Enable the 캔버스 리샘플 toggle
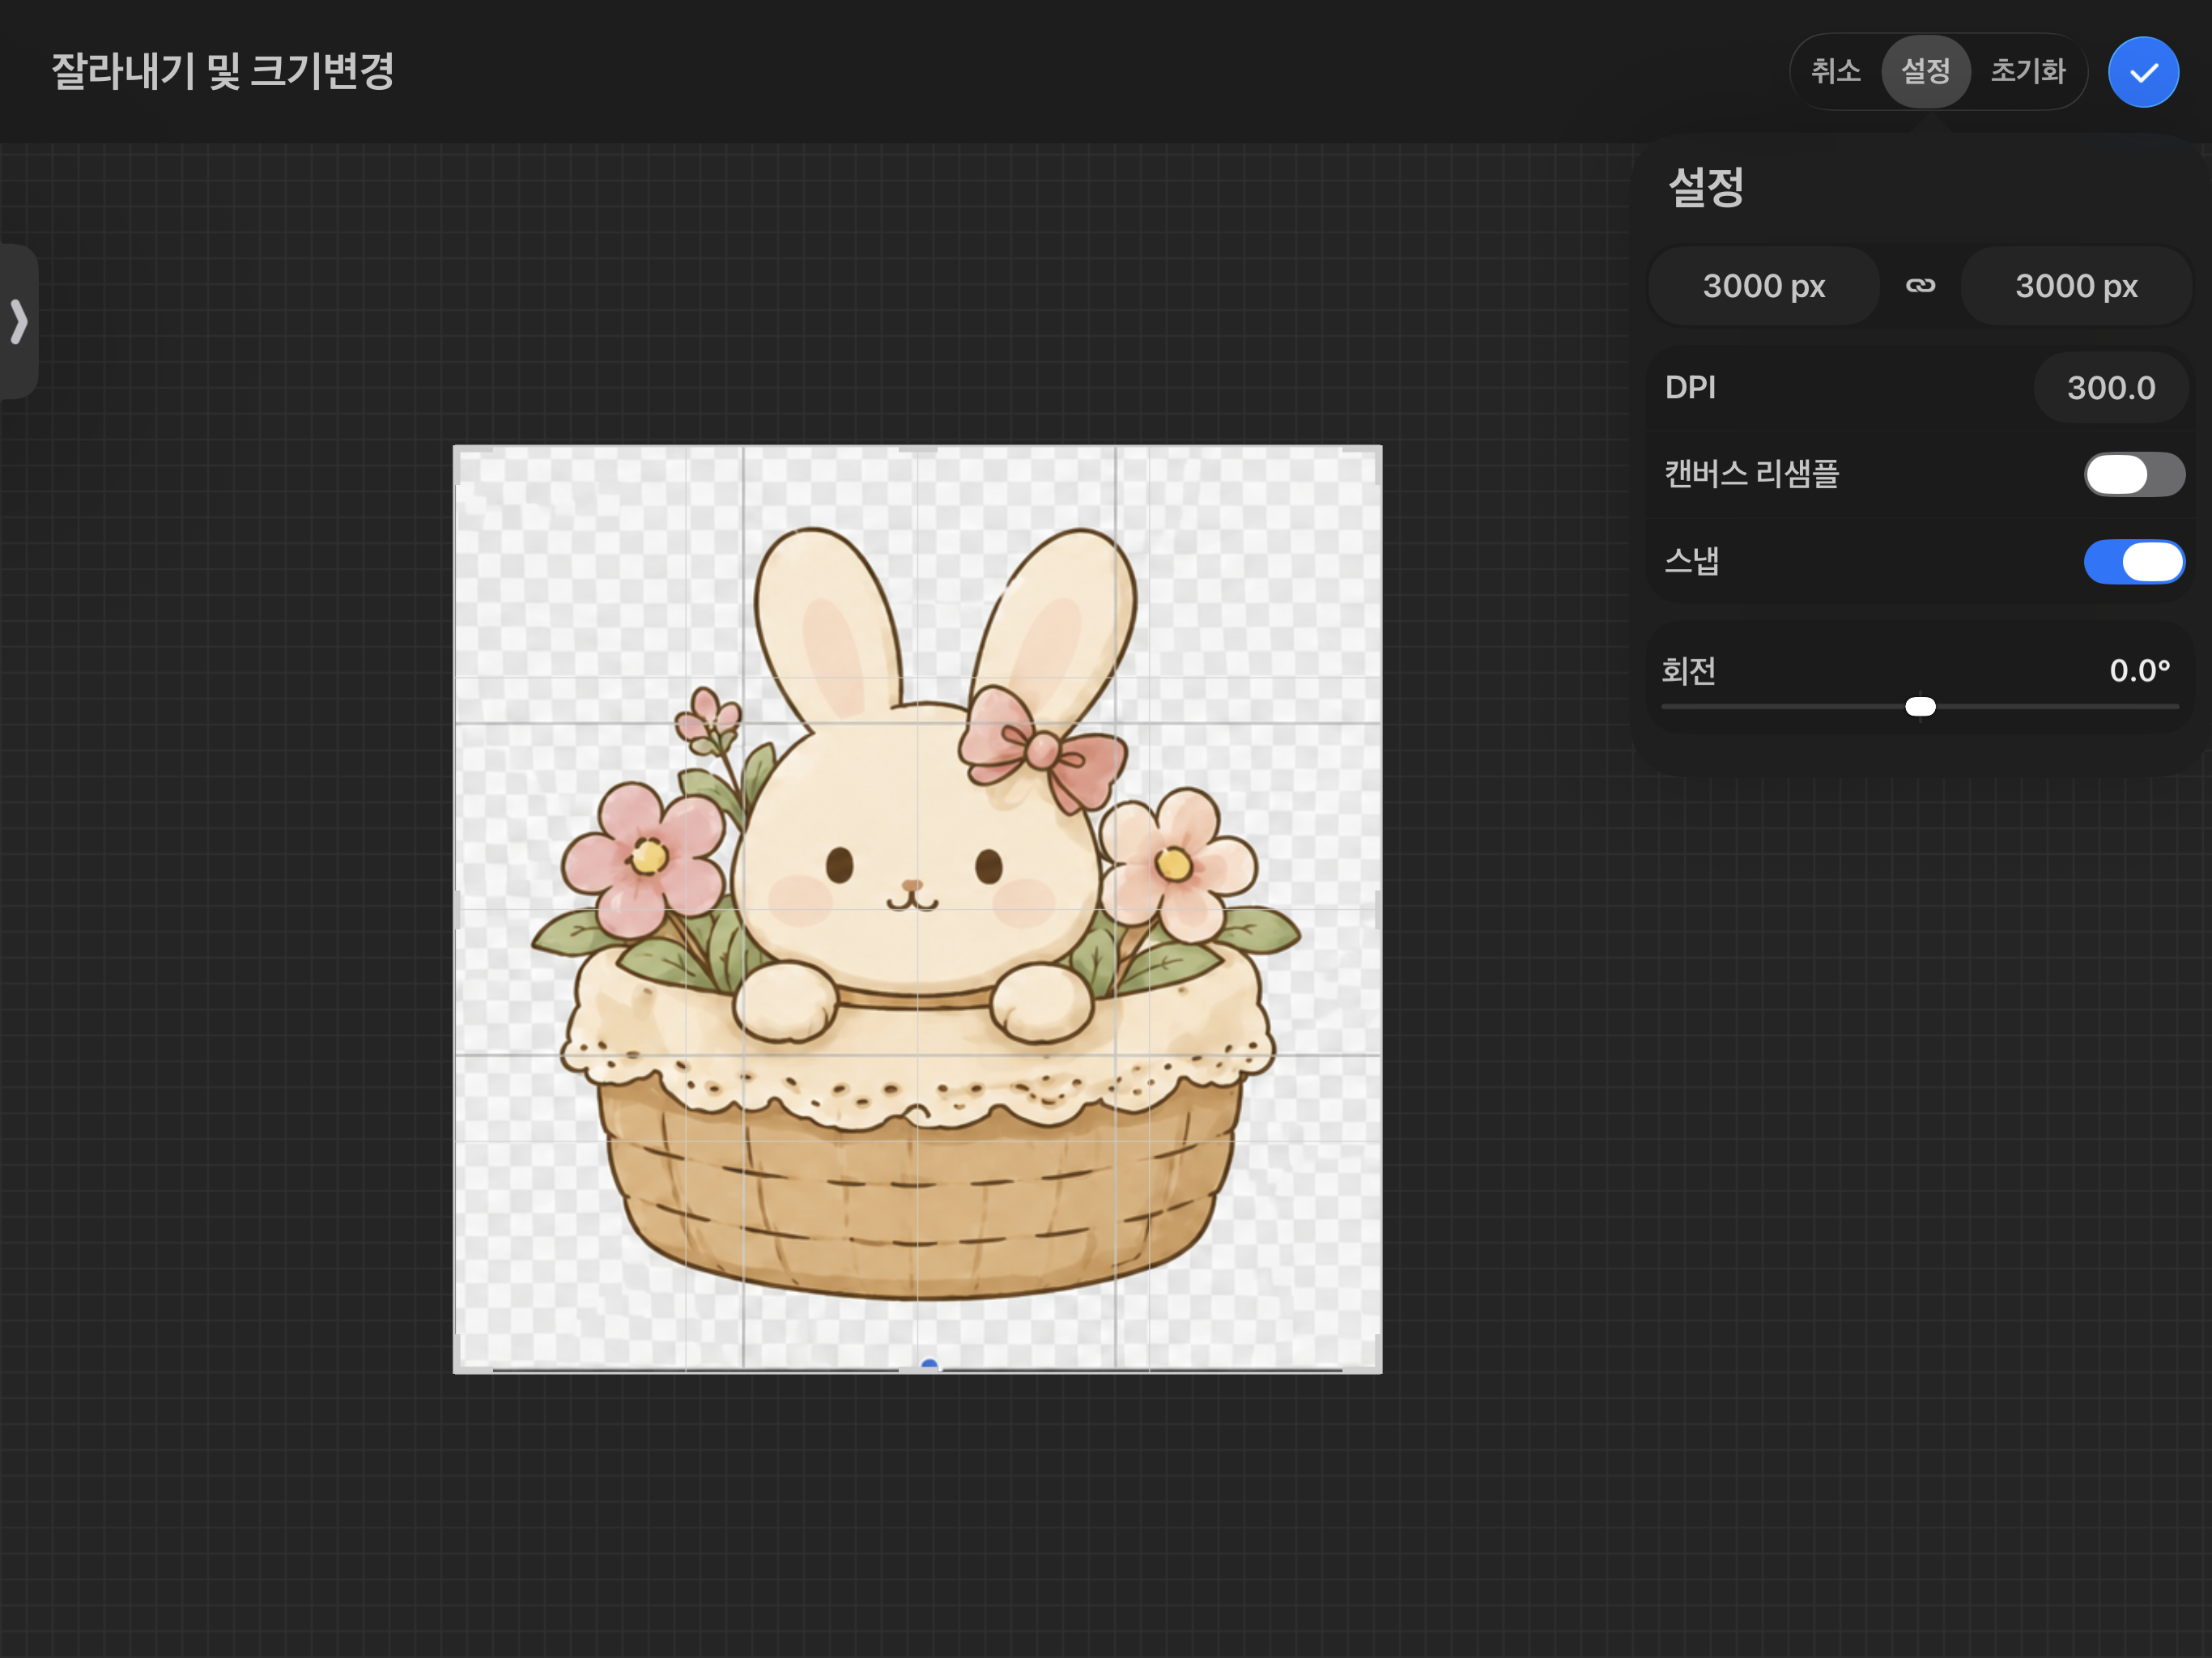 tap(2134, 474)
